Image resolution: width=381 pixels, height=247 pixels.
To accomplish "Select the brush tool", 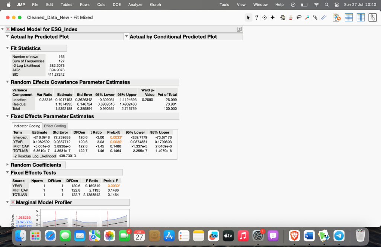I will pyautogui.click(x=291, y=17).
